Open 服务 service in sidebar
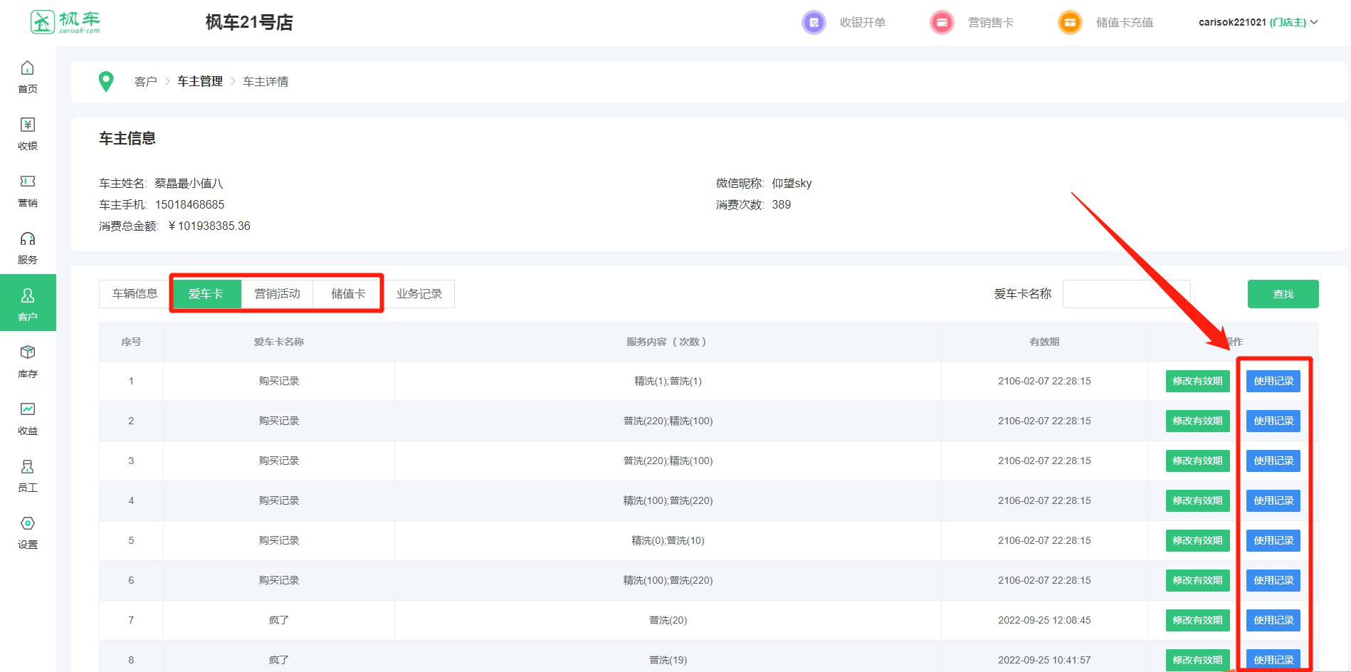Image resolution: width=1351 pixels, height=672 pixels. [28, 248]
